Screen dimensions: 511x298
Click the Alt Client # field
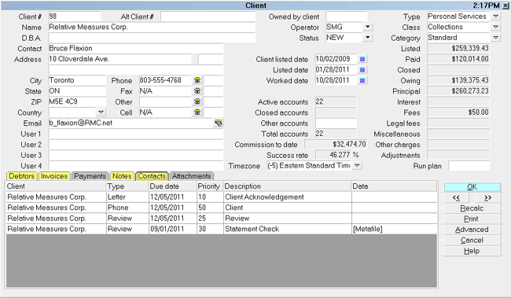click(208, 17)
